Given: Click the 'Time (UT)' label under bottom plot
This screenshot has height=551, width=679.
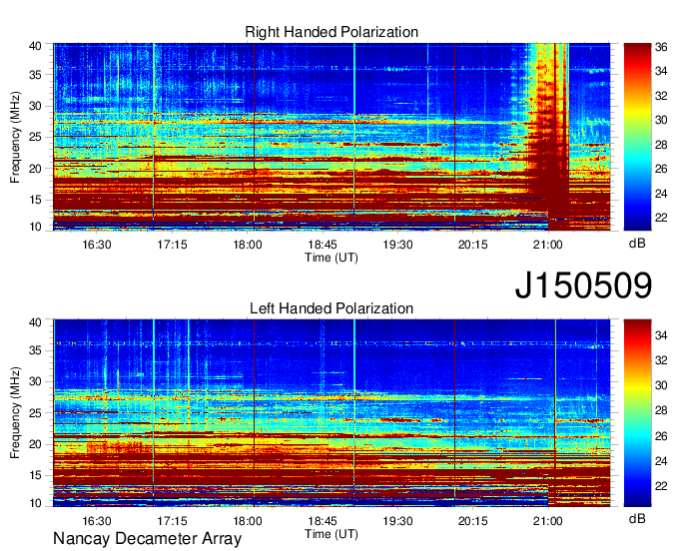Looking at the screenshot, I should tap(332, 534).
